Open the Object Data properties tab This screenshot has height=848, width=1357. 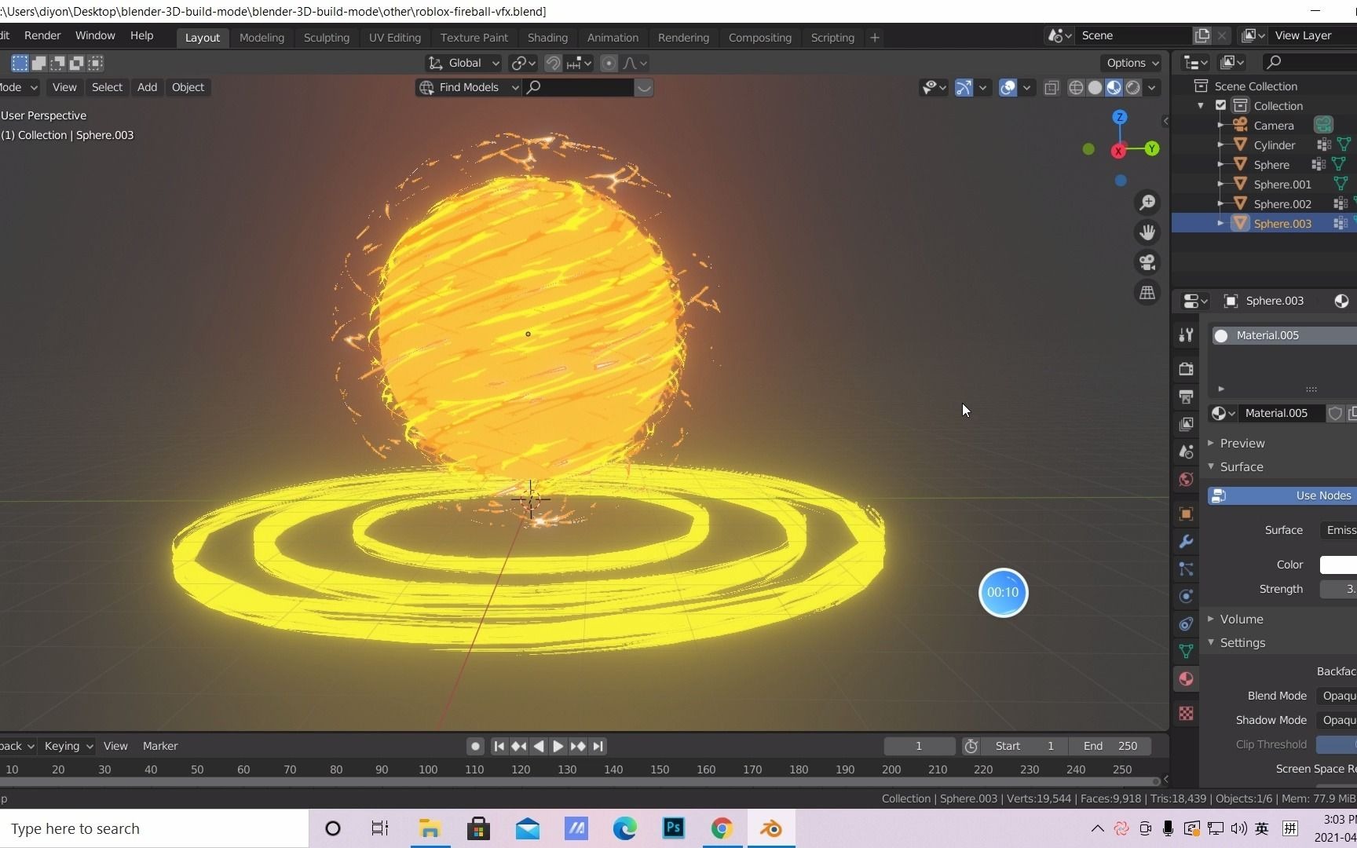1186,651
